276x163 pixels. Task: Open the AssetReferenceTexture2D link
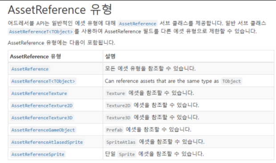pyautogui.click(x=42, y=106)
